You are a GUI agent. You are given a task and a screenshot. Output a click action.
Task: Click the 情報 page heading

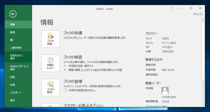click(47, 22)
